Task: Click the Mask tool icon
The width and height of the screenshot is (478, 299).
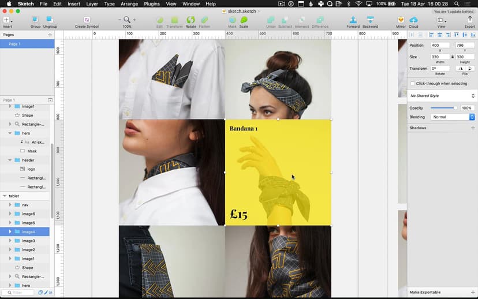Action: (232, 20)
